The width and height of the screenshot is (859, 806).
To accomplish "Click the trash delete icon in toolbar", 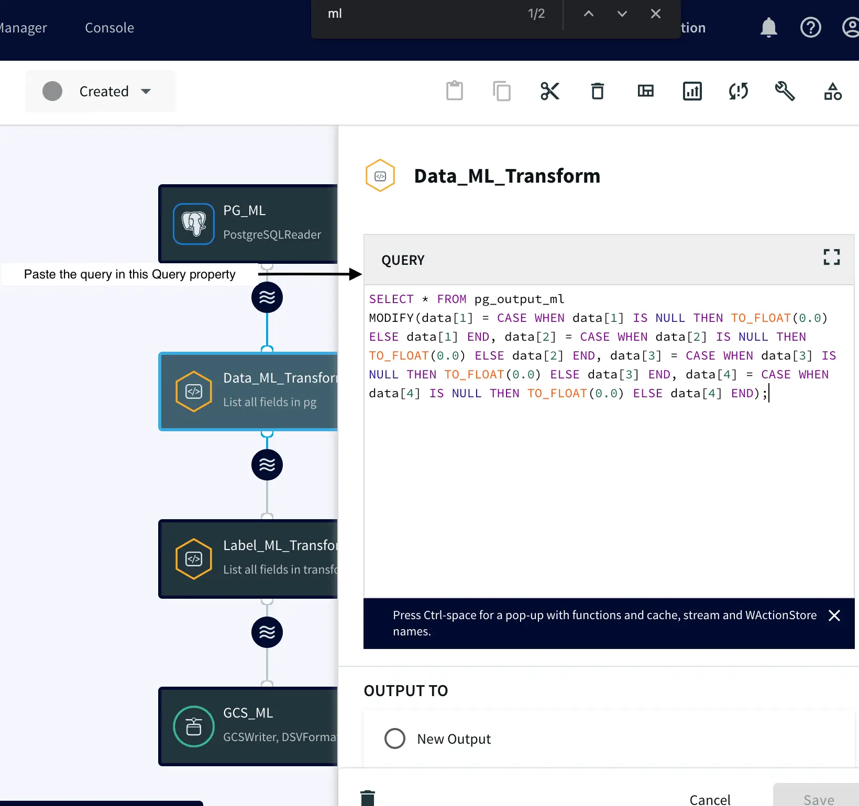I will [x=597, y=91].
